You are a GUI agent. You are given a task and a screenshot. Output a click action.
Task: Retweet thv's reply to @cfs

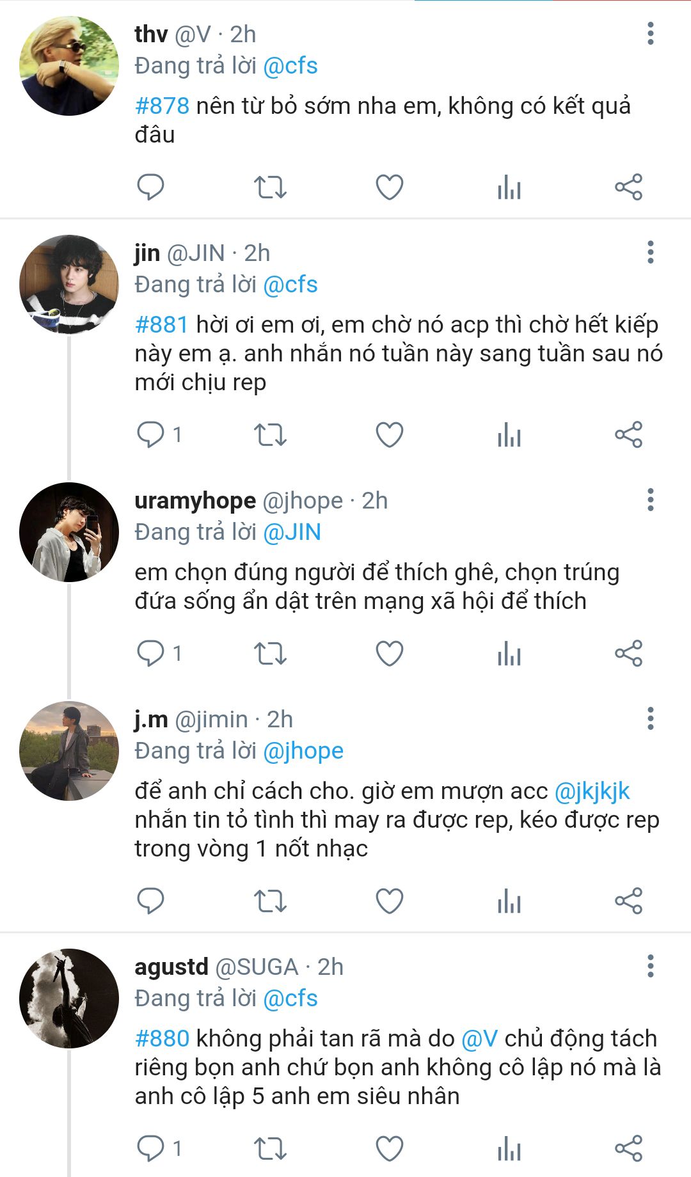(x=270, y=187)
